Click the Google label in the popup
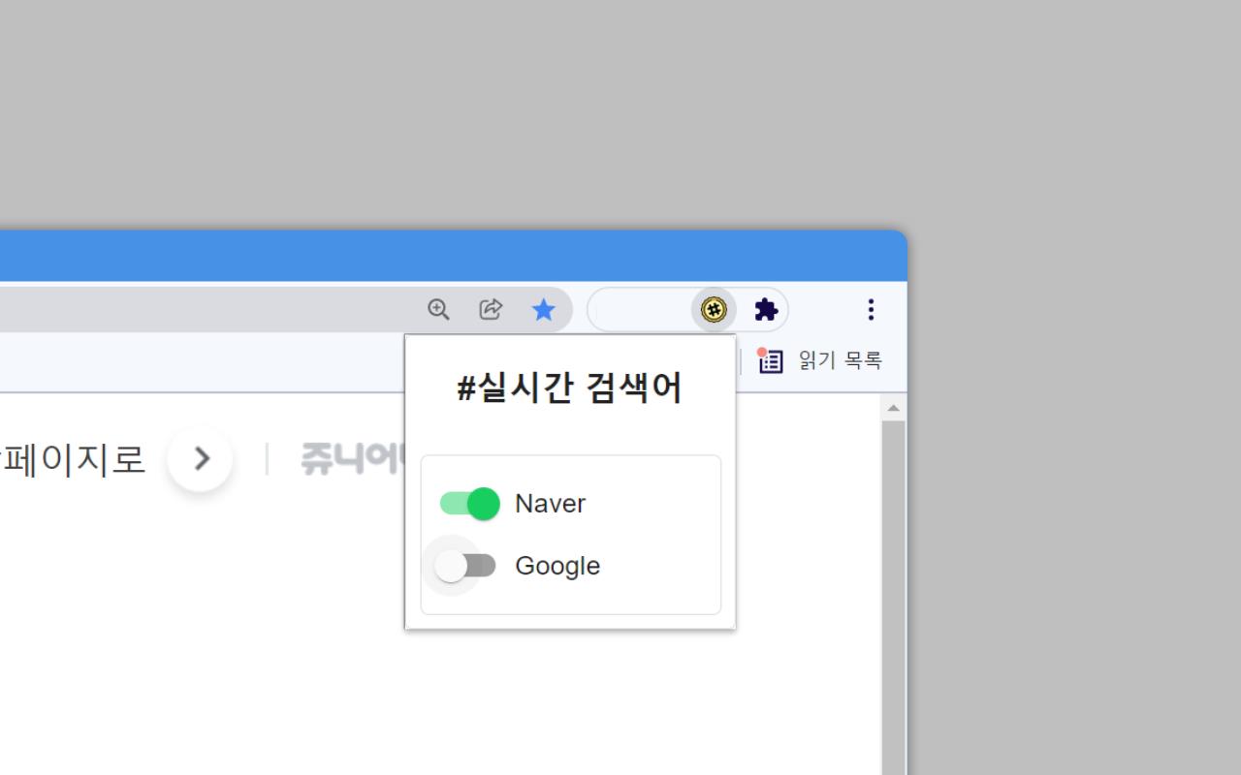The image size is (1241, 775). (x=557, y=566)
